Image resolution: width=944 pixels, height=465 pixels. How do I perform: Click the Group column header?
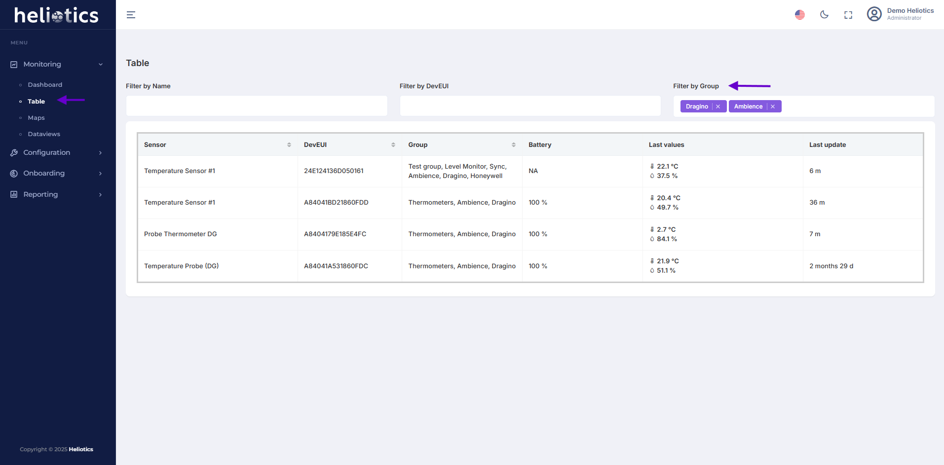pyautogui.click(x=418, y=145)
